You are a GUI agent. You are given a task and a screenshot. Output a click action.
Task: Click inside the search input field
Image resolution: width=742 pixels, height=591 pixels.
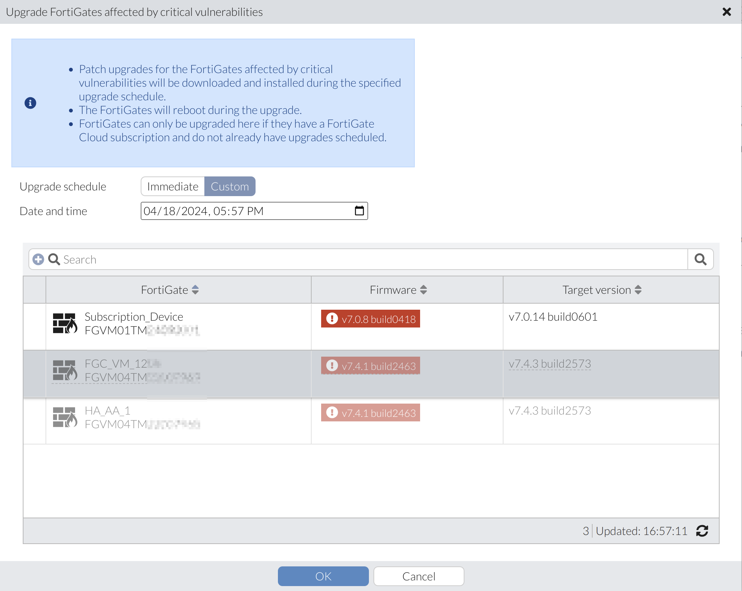tap(227, 259)
